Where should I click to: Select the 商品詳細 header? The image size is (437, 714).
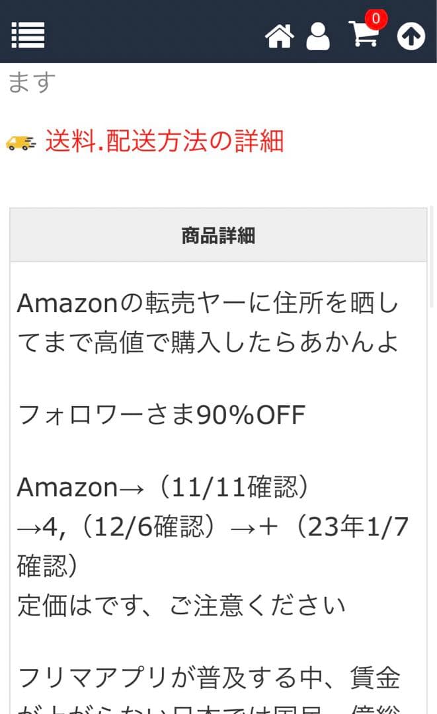(x=218, y=235)
